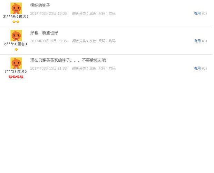Click the four red heart rank icons
Viewport: 214px width, 173px height.
(16, 77)
